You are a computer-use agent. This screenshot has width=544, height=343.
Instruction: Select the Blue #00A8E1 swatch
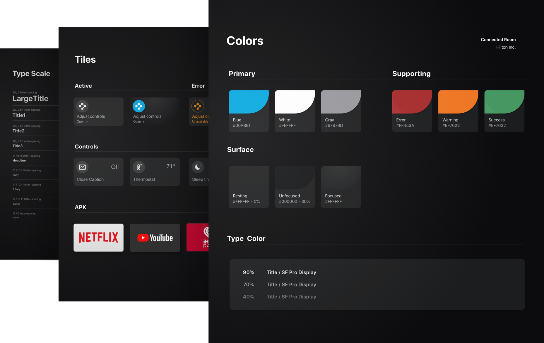[x=249, y=111]
